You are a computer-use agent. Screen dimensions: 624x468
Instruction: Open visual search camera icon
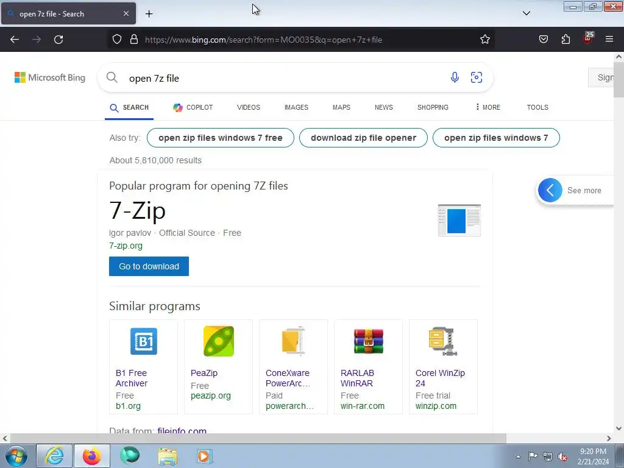pyautogui.click(x=477, y=77)
